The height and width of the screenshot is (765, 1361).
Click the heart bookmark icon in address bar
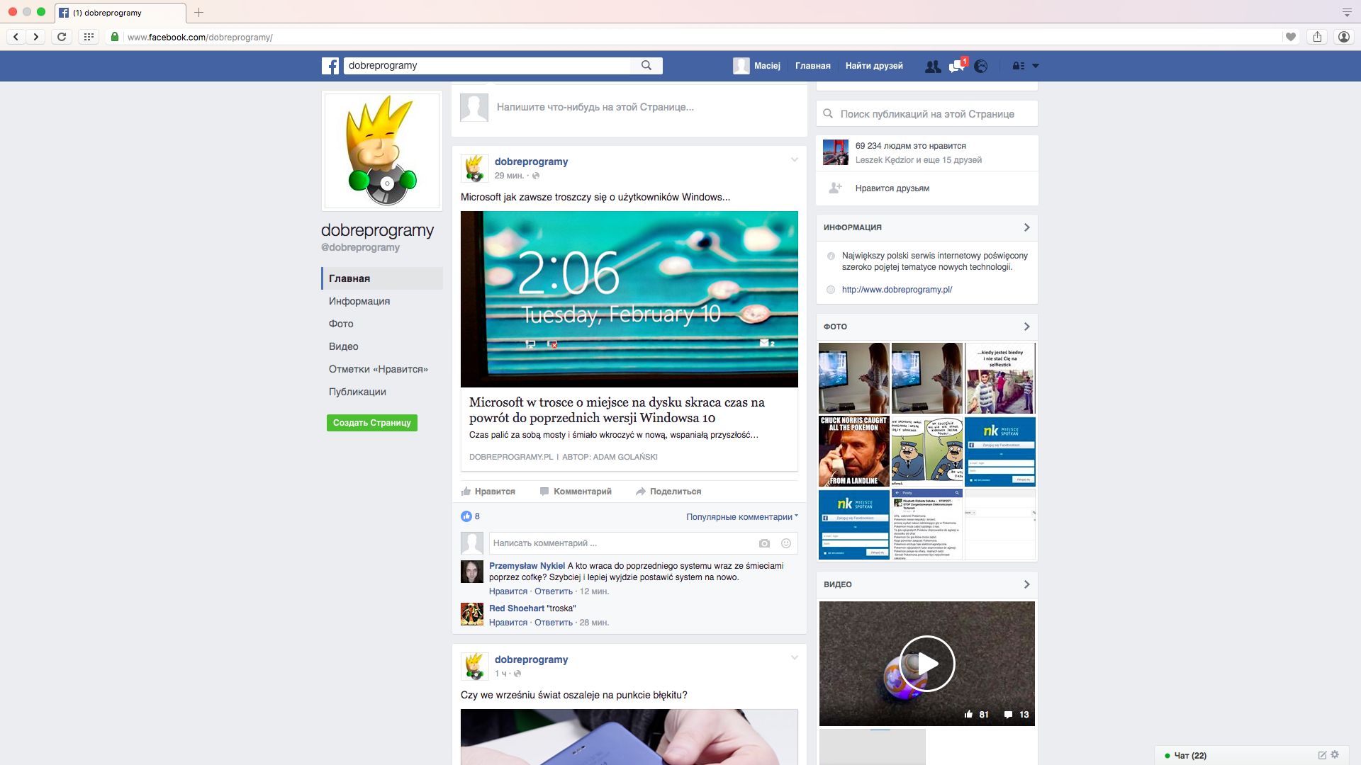tap(1291, 37)
